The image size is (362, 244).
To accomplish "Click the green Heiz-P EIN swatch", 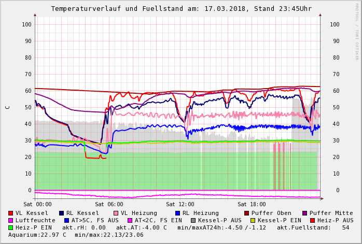I will pos(11,228).
